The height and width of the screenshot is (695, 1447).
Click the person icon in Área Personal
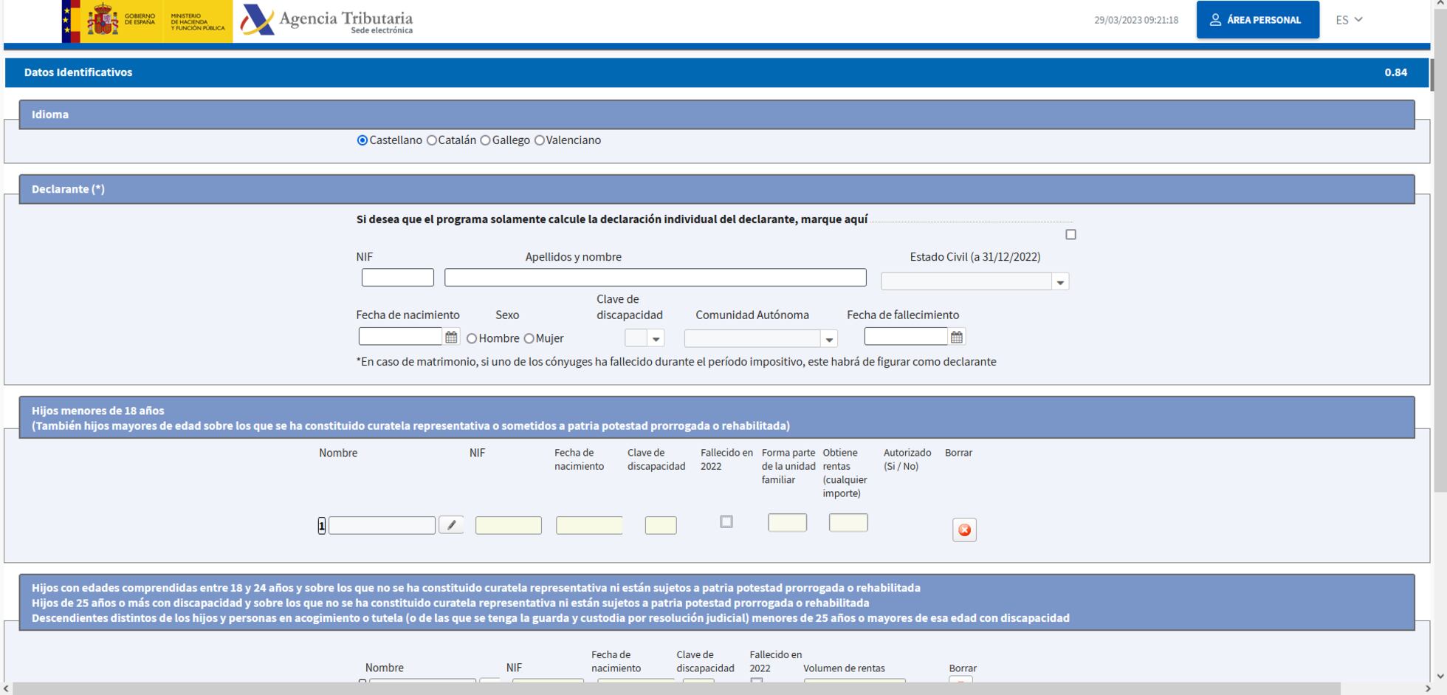1215,20
